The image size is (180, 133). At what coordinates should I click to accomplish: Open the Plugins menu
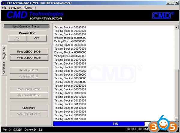(28, 8)
